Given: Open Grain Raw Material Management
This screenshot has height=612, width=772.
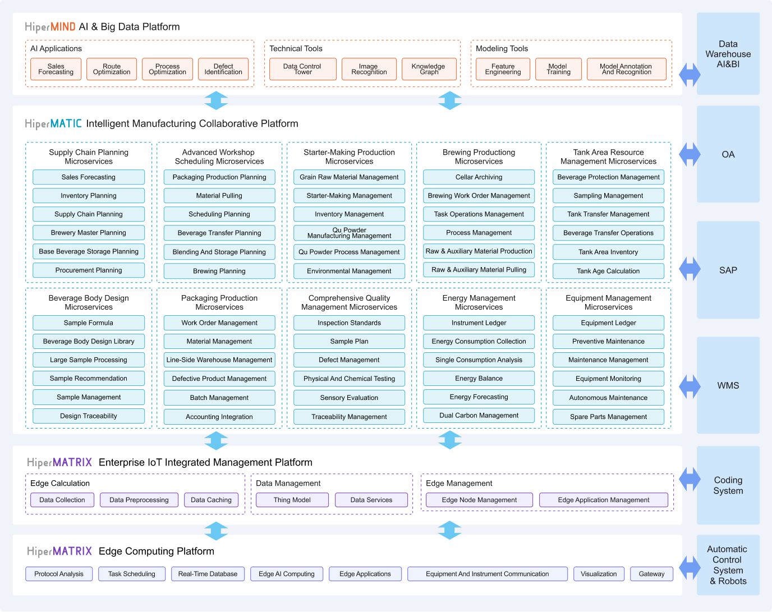Looking at the screenshot, I should click(349, 177).
